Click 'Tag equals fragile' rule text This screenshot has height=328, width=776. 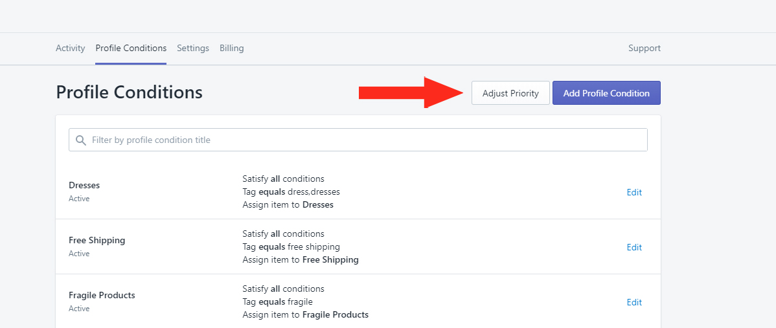tap(278, 301)
